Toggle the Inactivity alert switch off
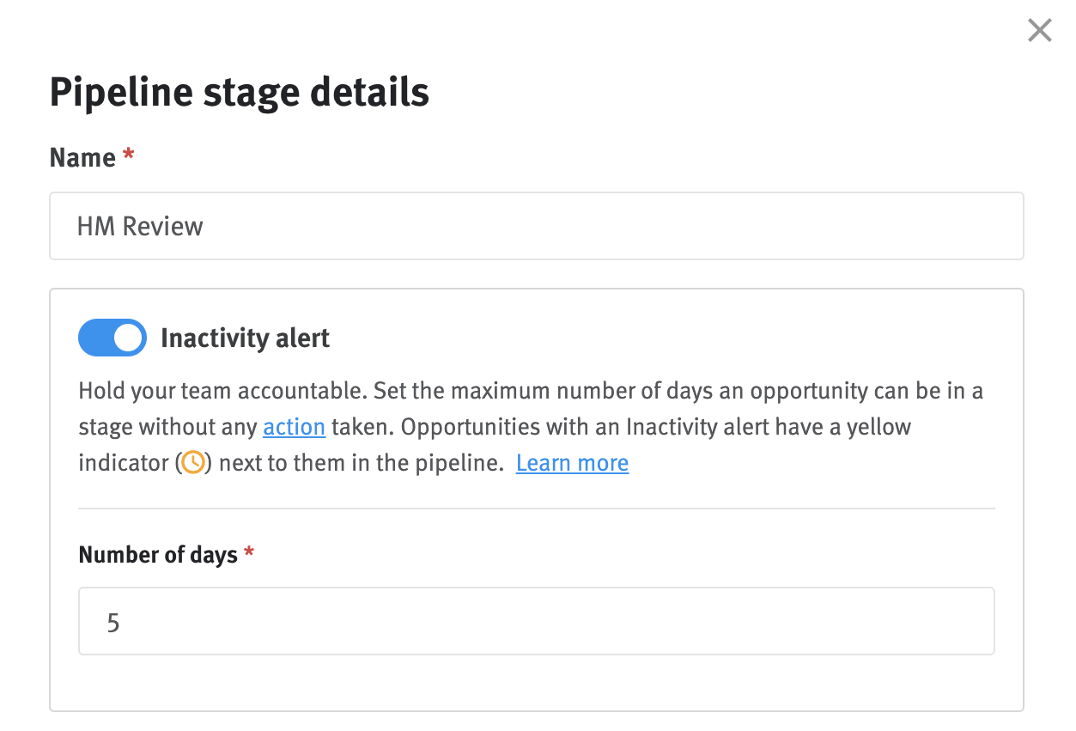 112,338
